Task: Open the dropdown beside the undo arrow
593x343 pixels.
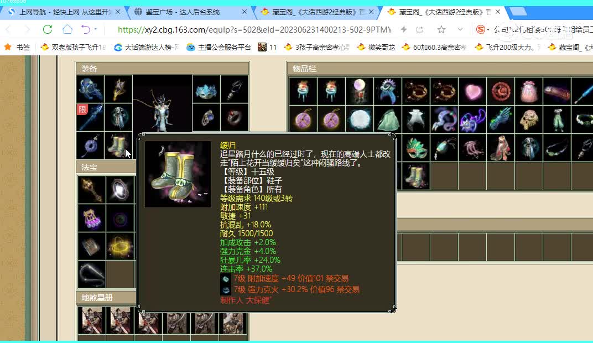Action: tap(95, 29)
